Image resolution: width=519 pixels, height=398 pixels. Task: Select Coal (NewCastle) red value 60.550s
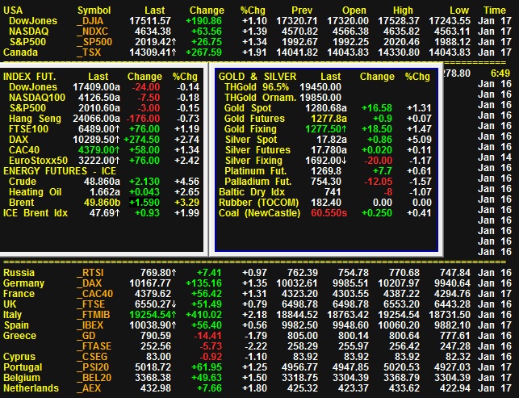329,213
